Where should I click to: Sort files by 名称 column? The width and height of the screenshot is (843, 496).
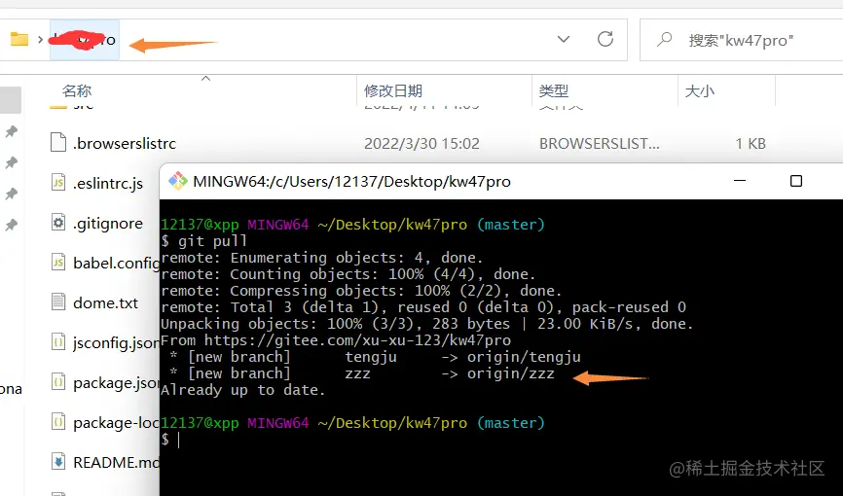77,90
